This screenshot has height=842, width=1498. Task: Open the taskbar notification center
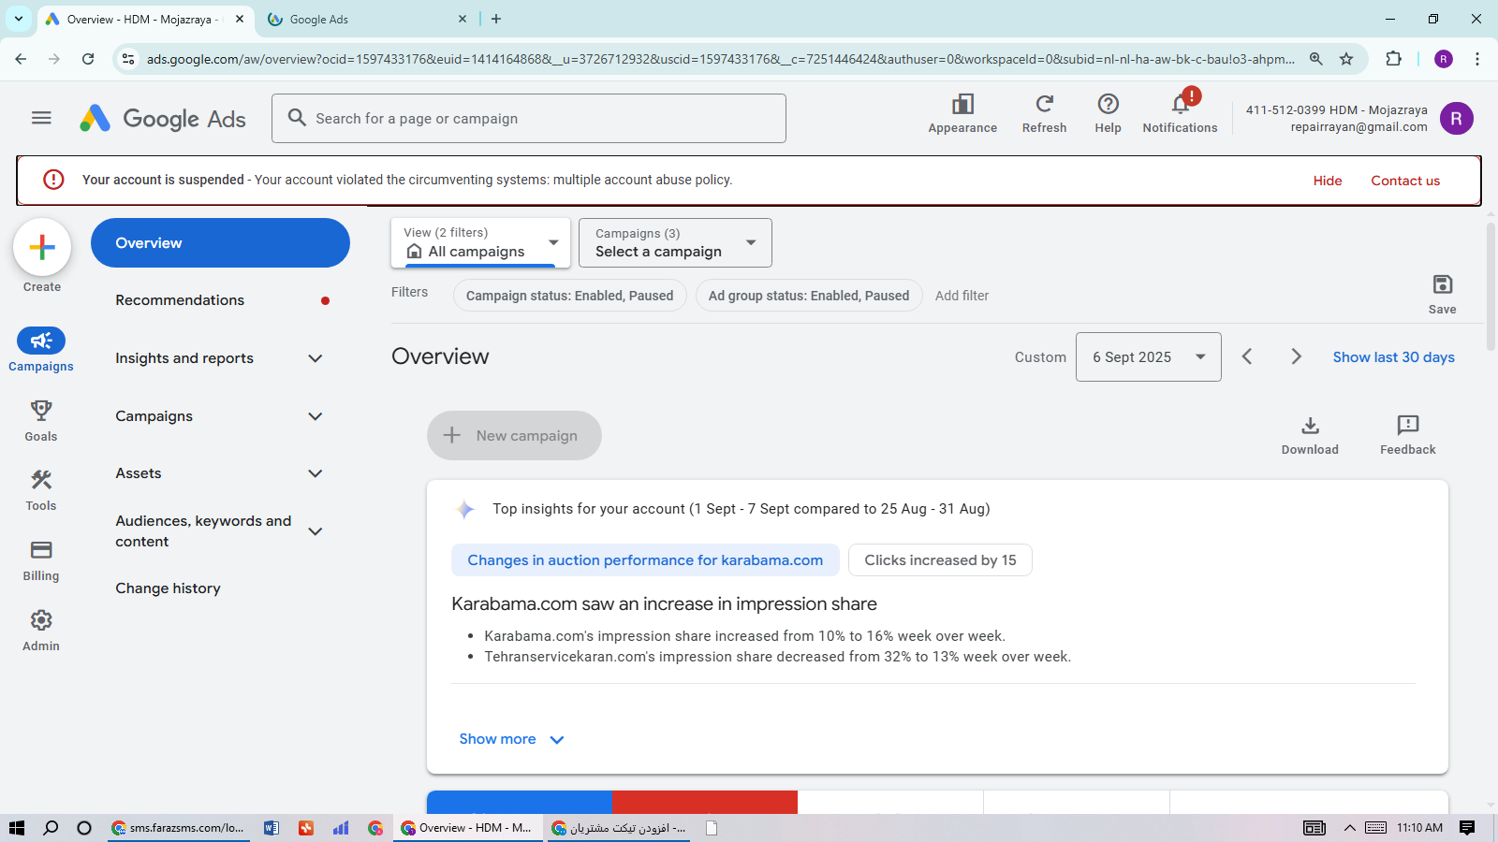click(x=1467, y=828)
